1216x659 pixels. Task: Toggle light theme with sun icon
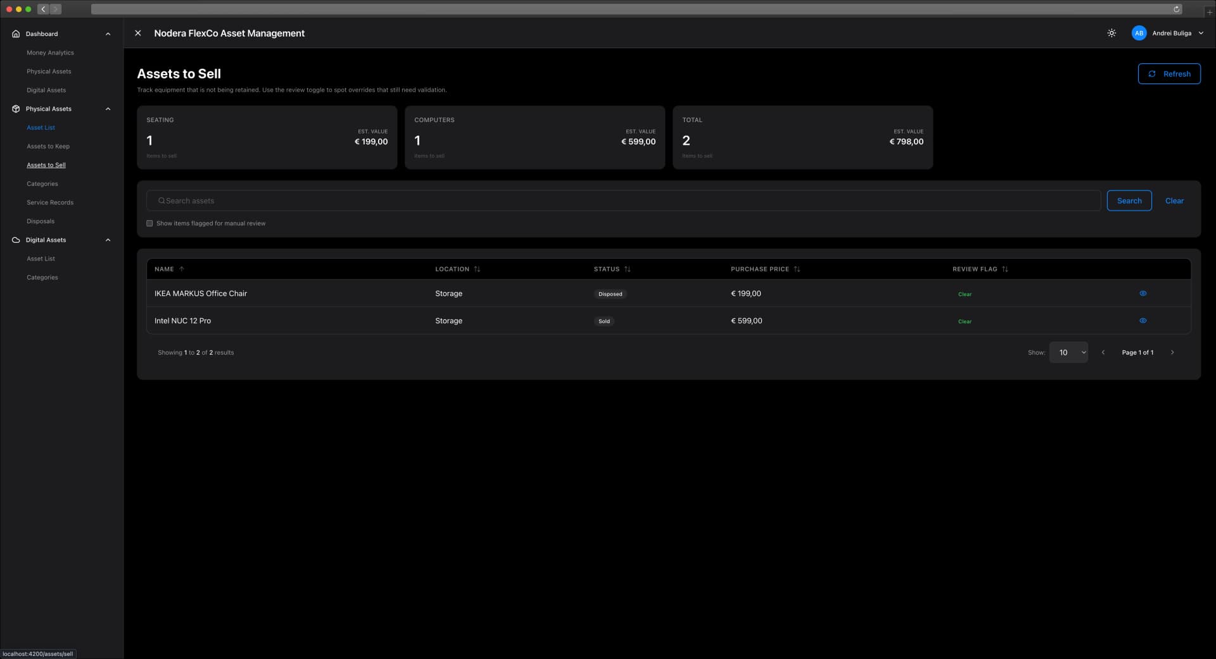click(x=1111, y=33)
